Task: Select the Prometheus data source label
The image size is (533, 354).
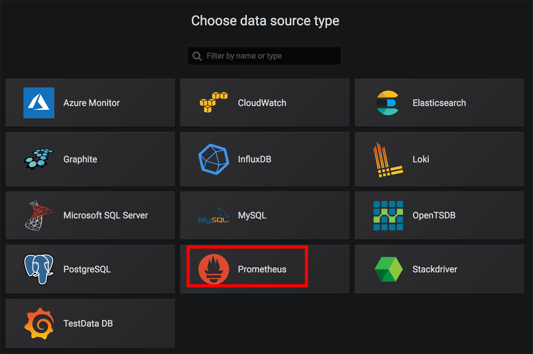Action: [262, 269]
